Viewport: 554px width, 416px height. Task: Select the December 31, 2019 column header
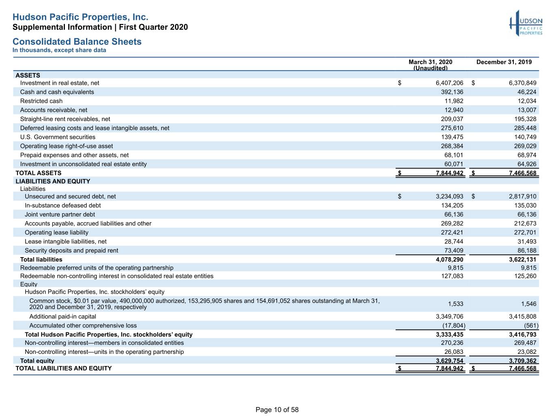point(504,62)
